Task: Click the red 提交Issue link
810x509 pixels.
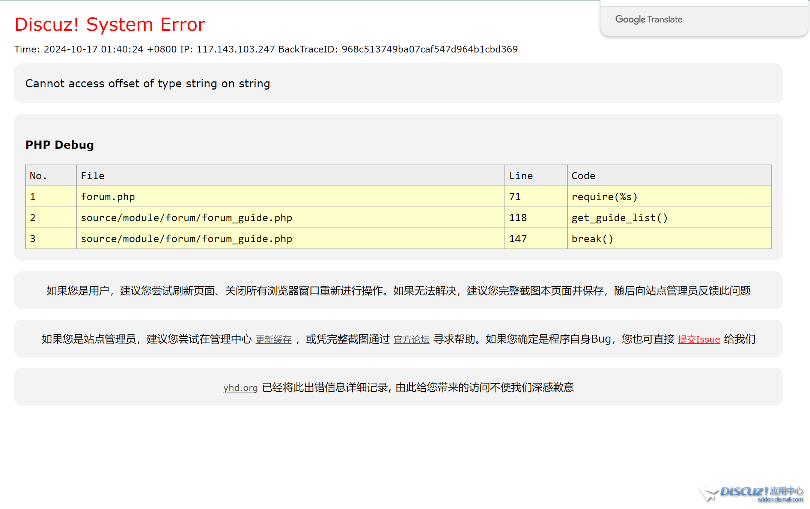Action: (699, 340)
